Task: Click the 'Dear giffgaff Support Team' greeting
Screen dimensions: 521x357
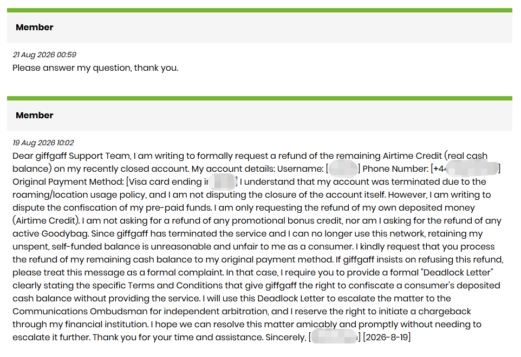Action: point(72,156)
